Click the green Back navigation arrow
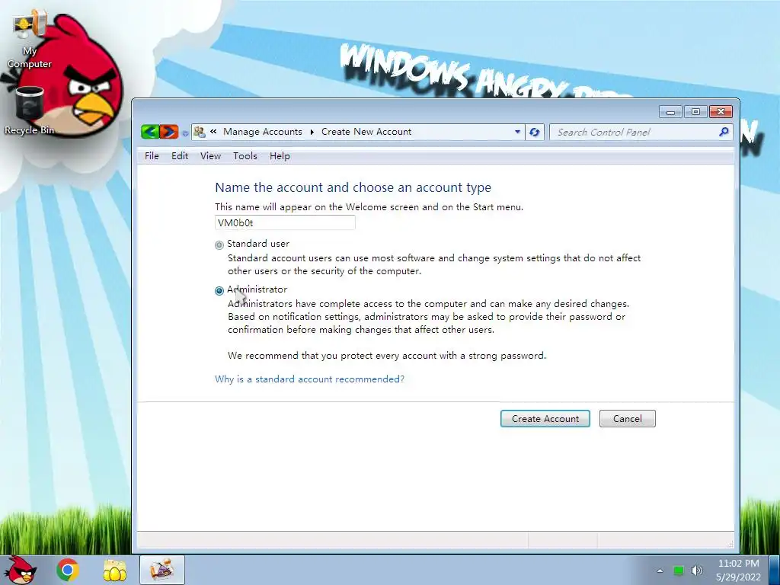Image resolution: width=780 pixels, height=585 pixels. tap(150, 132)
